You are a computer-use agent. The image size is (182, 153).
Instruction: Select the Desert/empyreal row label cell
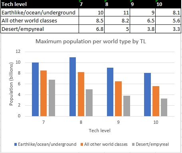[40, 29]
